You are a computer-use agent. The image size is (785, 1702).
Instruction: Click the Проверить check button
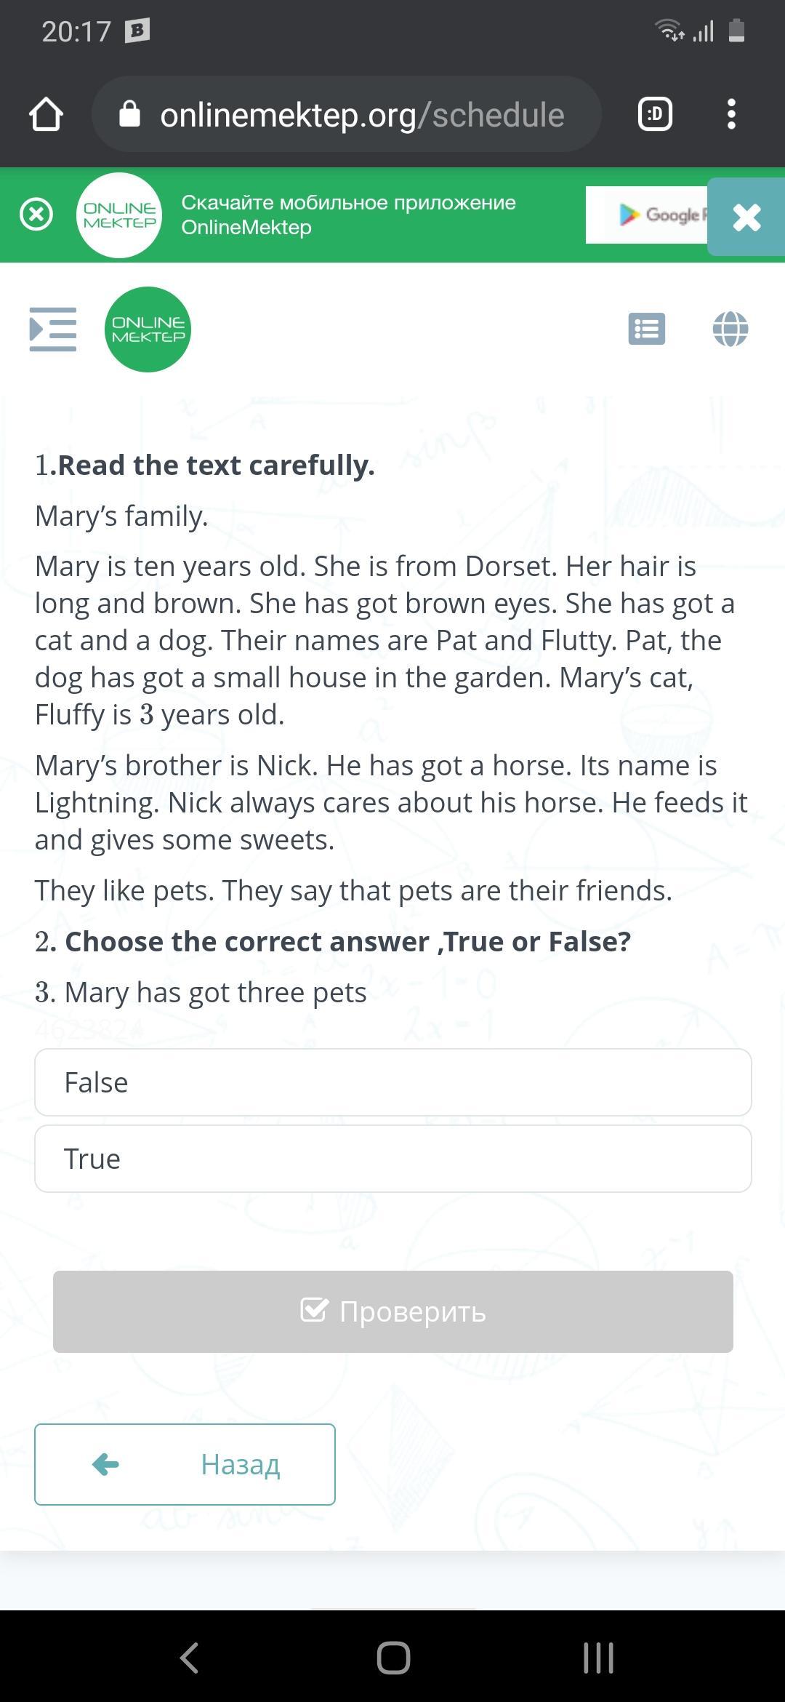click(x=393, y=1311)
